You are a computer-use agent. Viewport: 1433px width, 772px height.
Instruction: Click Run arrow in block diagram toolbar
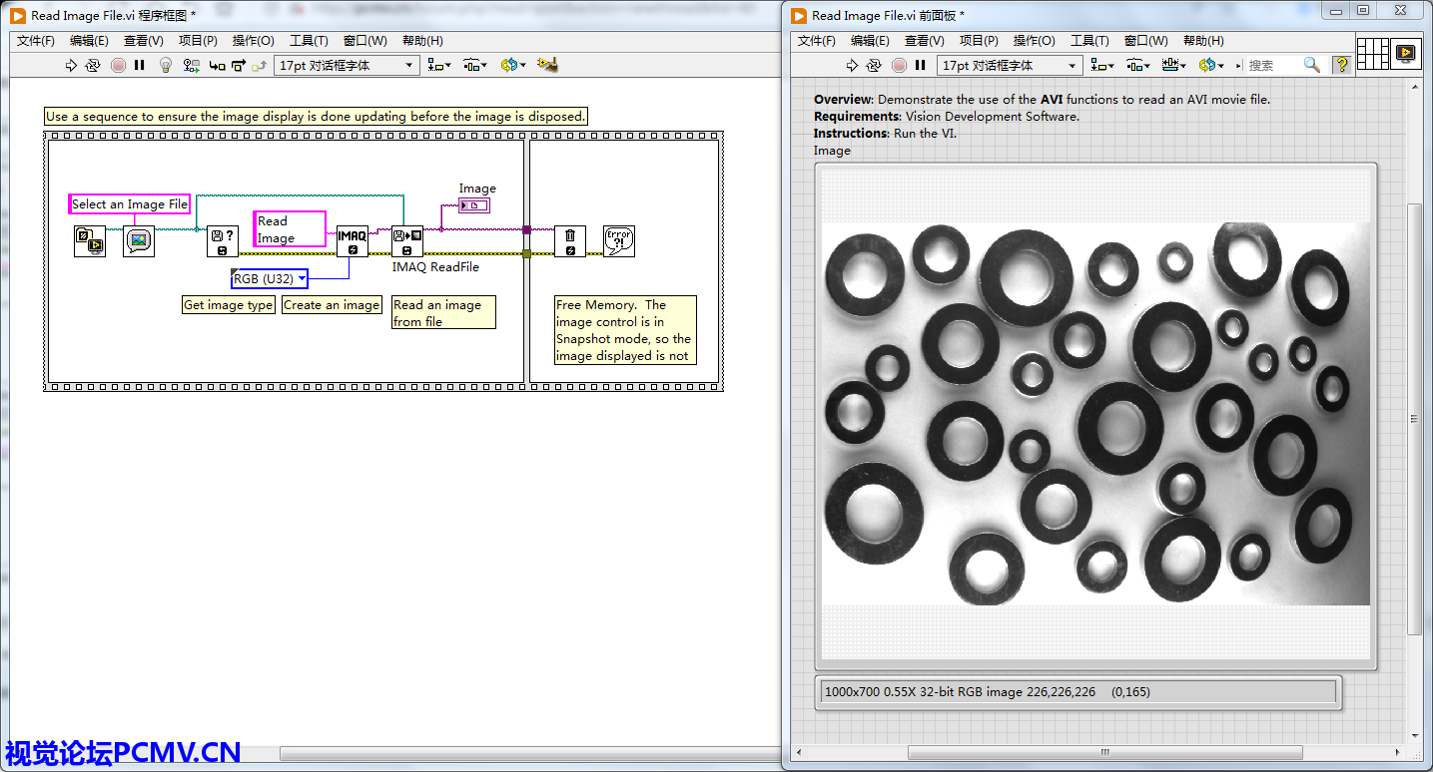[x=71, y=66]
